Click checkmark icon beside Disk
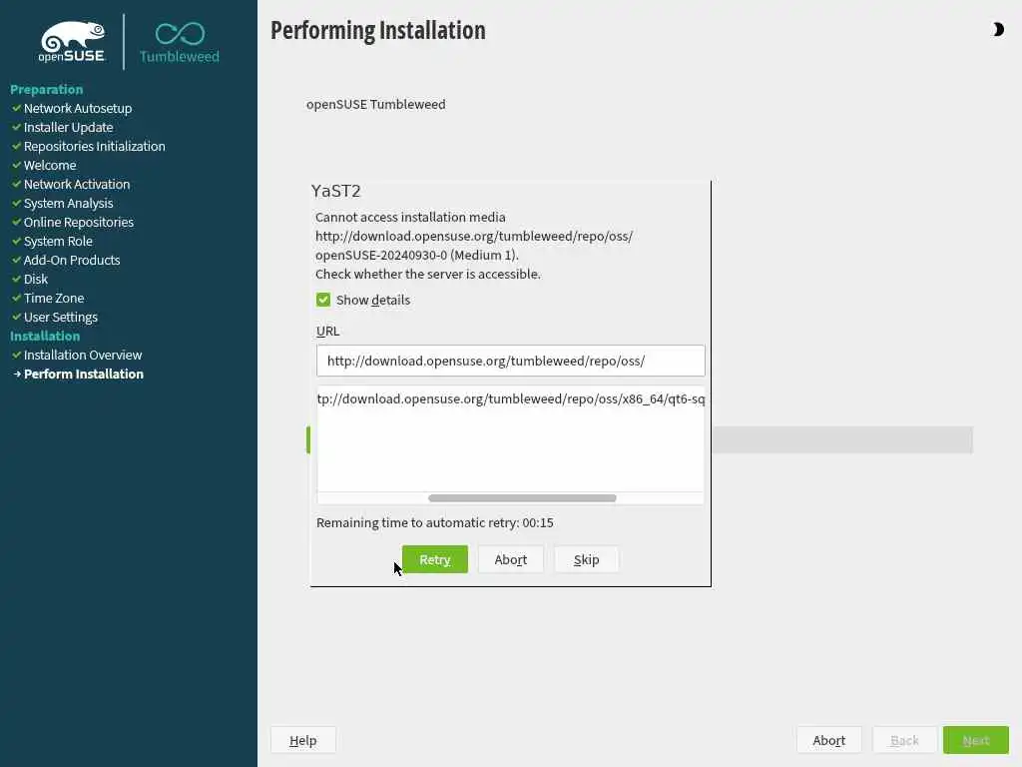This screenshot has height=767, width=1022. click(x=17, y=279)
